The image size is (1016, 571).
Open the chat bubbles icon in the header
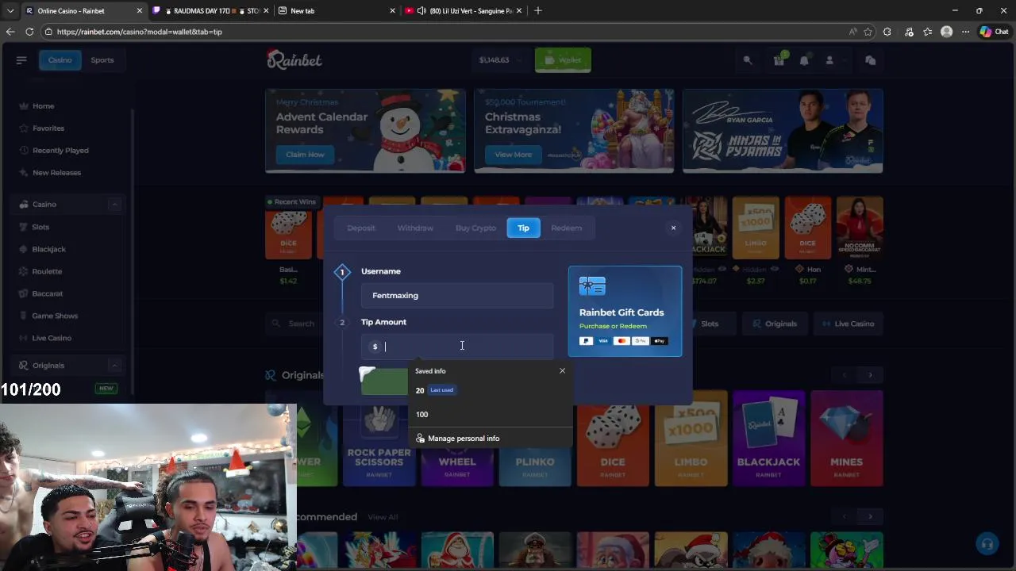tap(870, 60)
